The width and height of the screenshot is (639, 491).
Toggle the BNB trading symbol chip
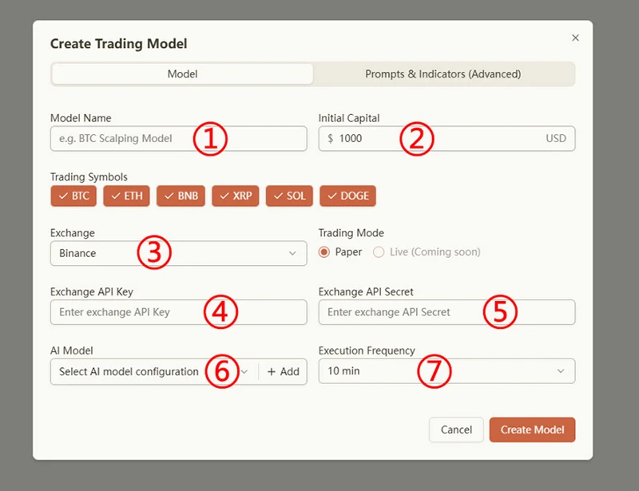[181, 196]
